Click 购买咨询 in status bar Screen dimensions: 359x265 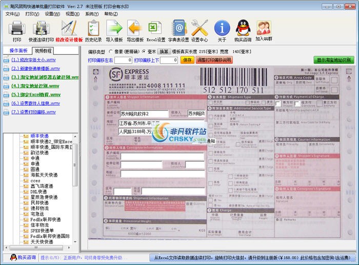click(x=23, y=257)
